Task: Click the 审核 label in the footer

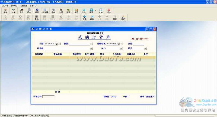Action: (x=126, y=97)
